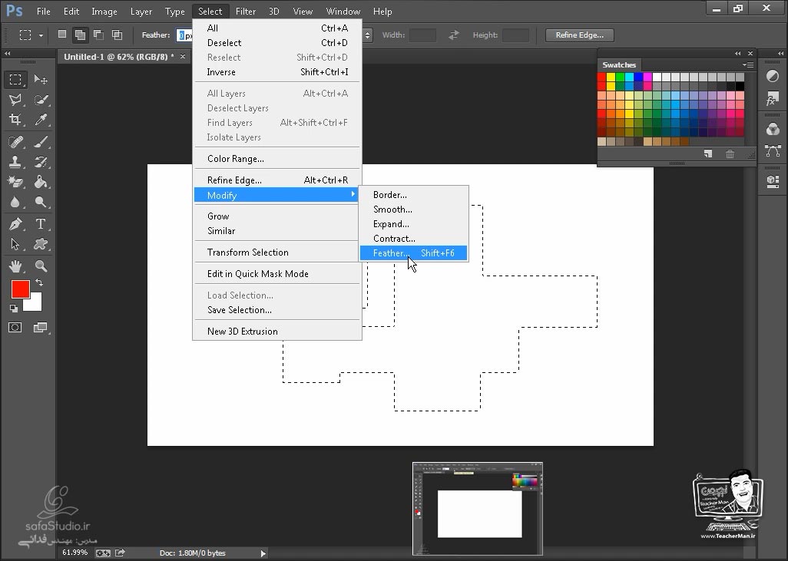Change screen mode from toolbox
788x561 pixels.
(x=40, y=328)
